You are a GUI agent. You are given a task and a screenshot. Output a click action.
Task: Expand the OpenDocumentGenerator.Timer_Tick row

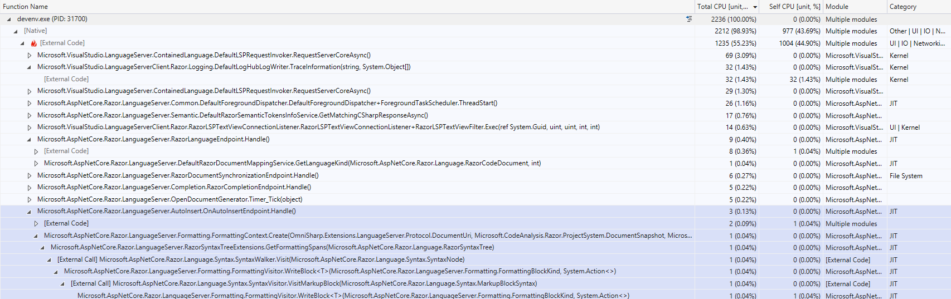(29, 199)
